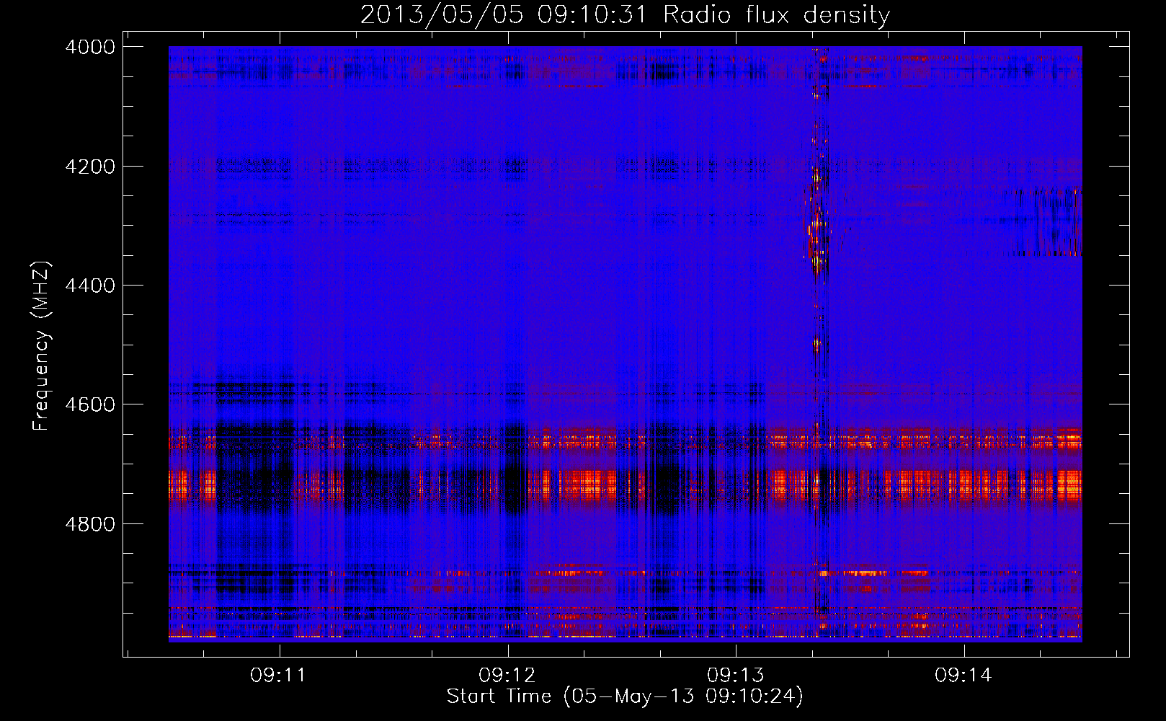The height and width of the screenshot is (721, 1166).
Task: Click the "Start Time (05-May-13 09:10:24)" x-axis label
Action: click(625, 696)
